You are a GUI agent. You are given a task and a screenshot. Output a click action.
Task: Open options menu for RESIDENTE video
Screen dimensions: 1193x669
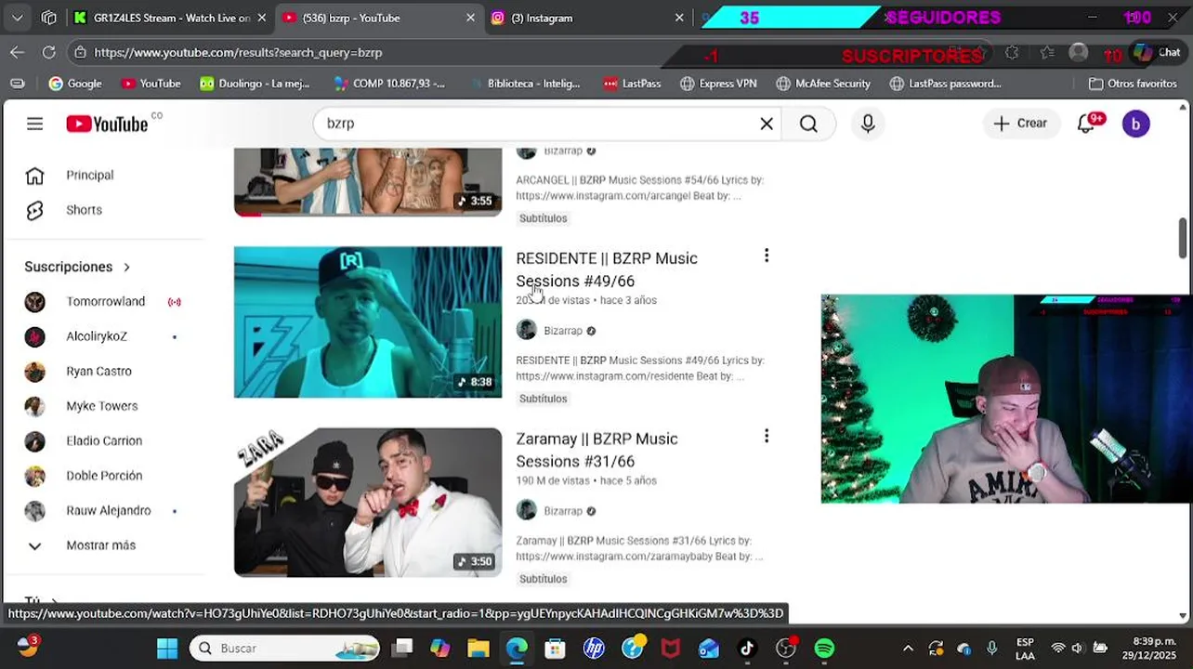(767, 256)
